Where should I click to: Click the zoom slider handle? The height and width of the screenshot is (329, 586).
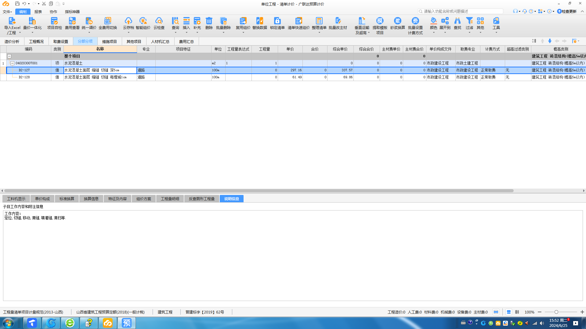(x=556, y=312)
